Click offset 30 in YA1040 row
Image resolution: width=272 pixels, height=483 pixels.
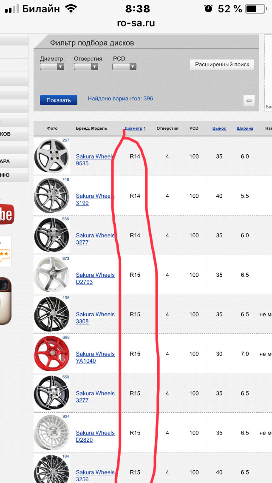pos(219,354)
